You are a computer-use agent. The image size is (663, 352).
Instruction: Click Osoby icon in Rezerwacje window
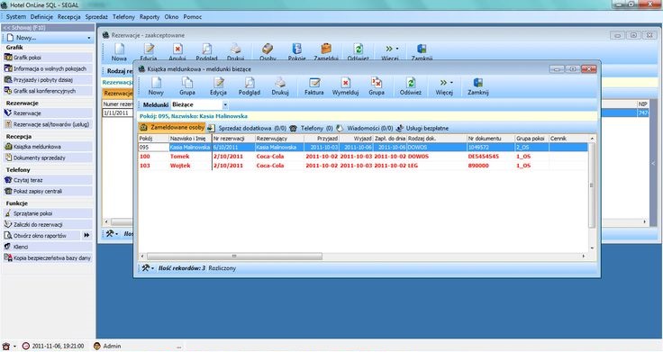coord(268,52)
